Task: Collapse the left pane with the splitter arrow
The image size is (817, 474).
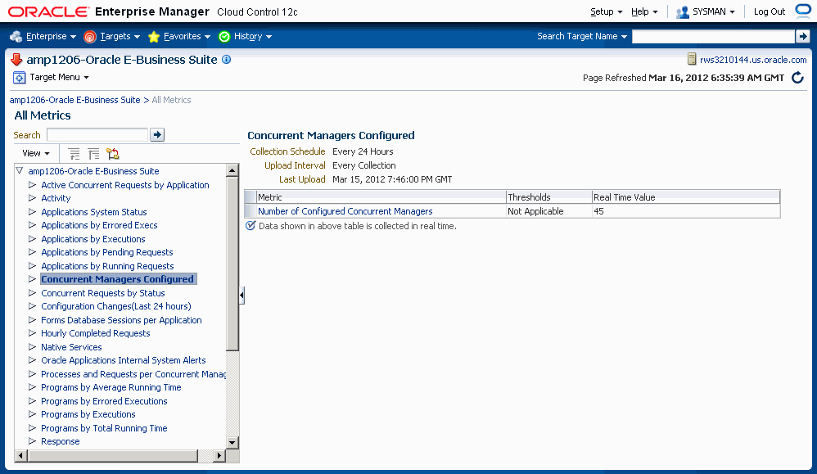Action: (x=241, y=296)
